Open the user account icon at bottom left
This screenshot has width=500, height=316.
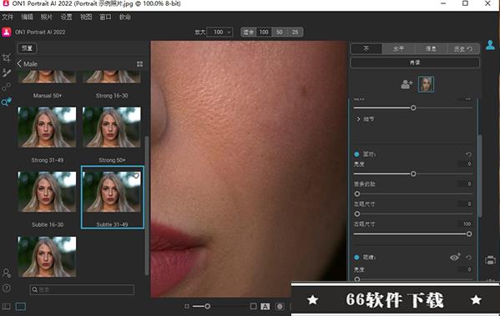(7, 273)
